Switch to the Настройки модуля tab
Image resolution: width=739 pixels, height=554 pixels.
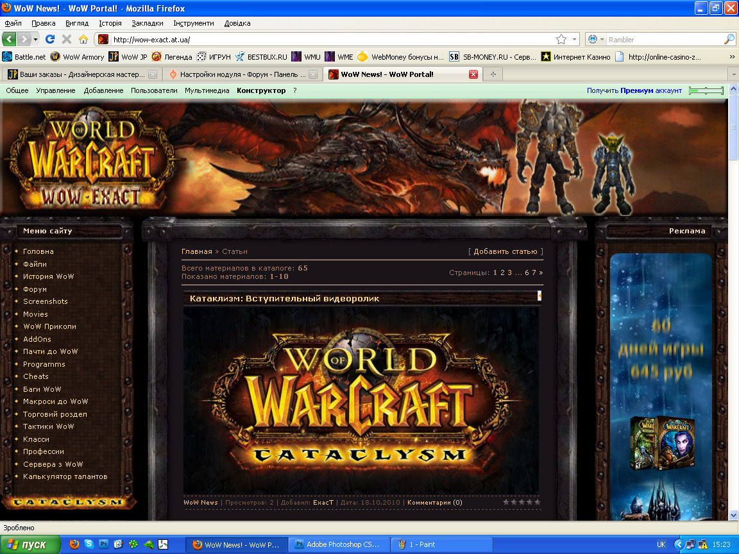(242, 74)
